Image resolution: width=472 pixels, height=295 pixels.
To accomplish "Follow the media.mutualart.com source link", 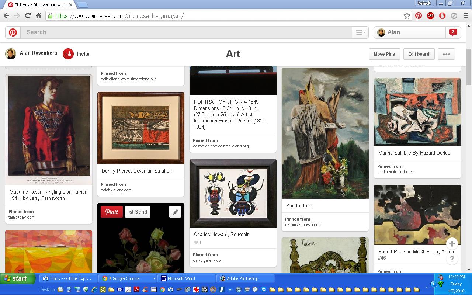I will [x=395, y=172].
